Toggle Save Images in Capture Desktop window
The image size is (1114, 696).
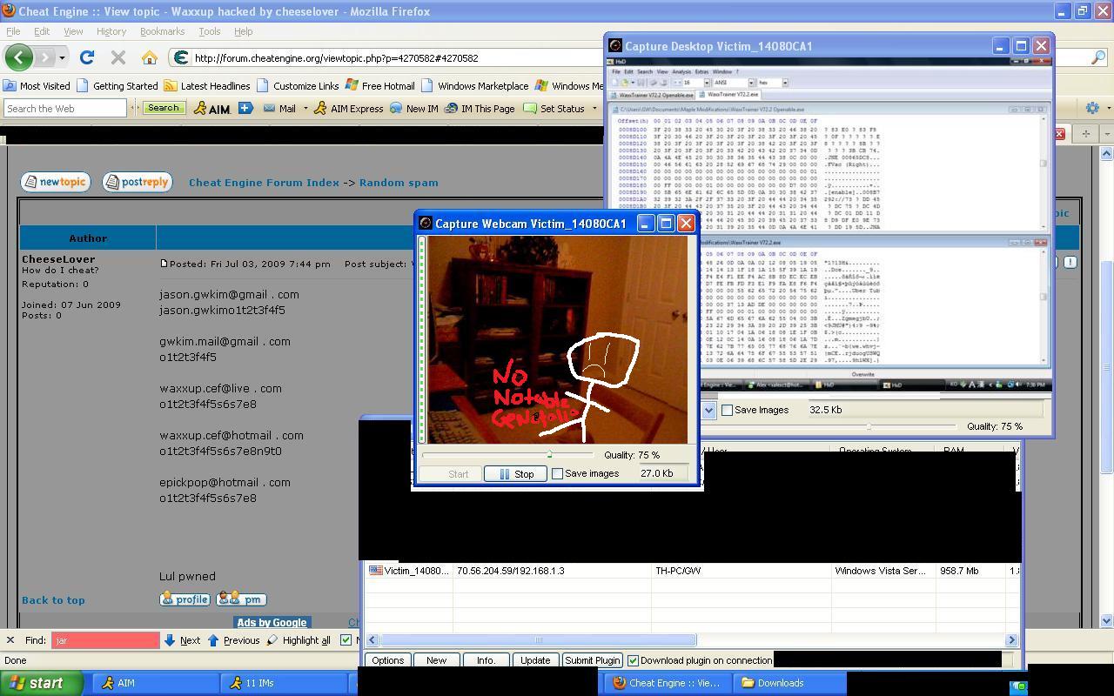point(727,410)
